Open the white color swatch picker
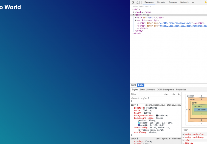Screen dimensions: 207x144 point(144,111)
